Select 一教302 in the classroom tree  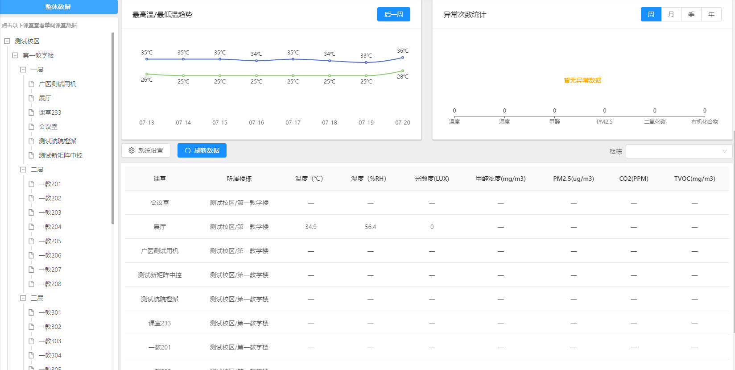click(50, 327)
